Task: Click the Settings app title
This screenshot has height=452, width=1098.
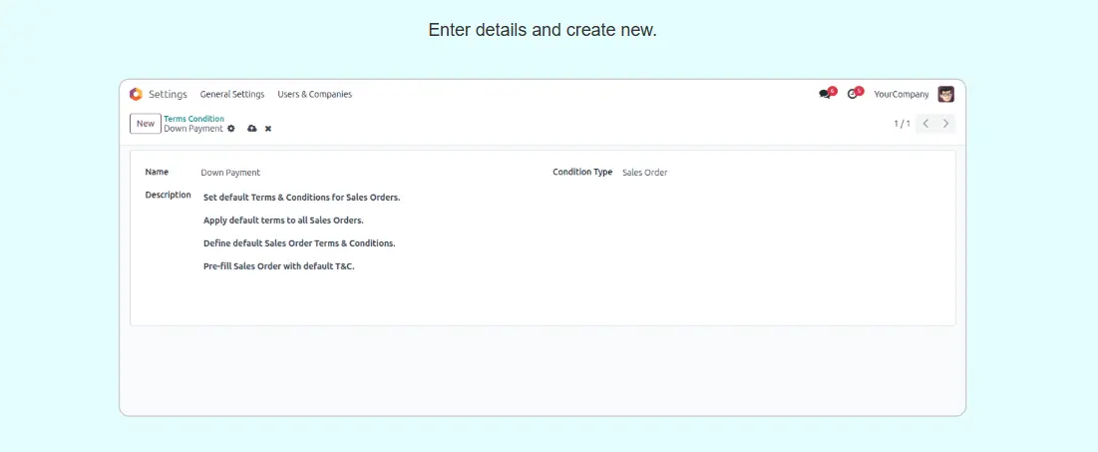Action: (168, 94)
